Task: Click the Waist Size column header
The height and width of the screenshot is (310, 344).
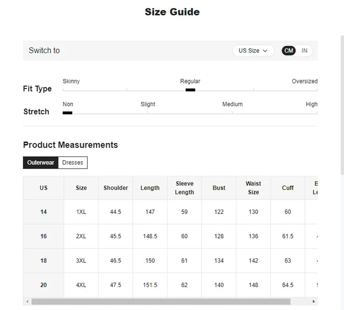Action: (x=253, y=188)
